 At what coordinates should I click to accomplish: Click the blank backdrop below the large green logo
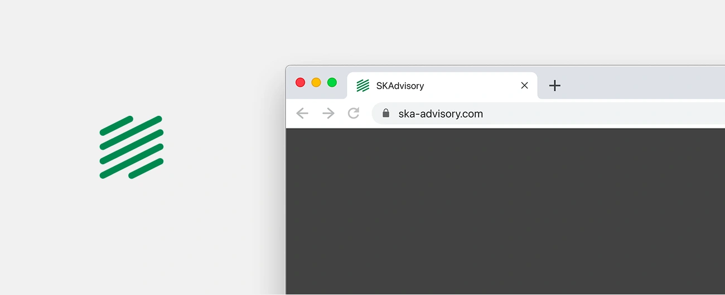click(x=132, y=239)
